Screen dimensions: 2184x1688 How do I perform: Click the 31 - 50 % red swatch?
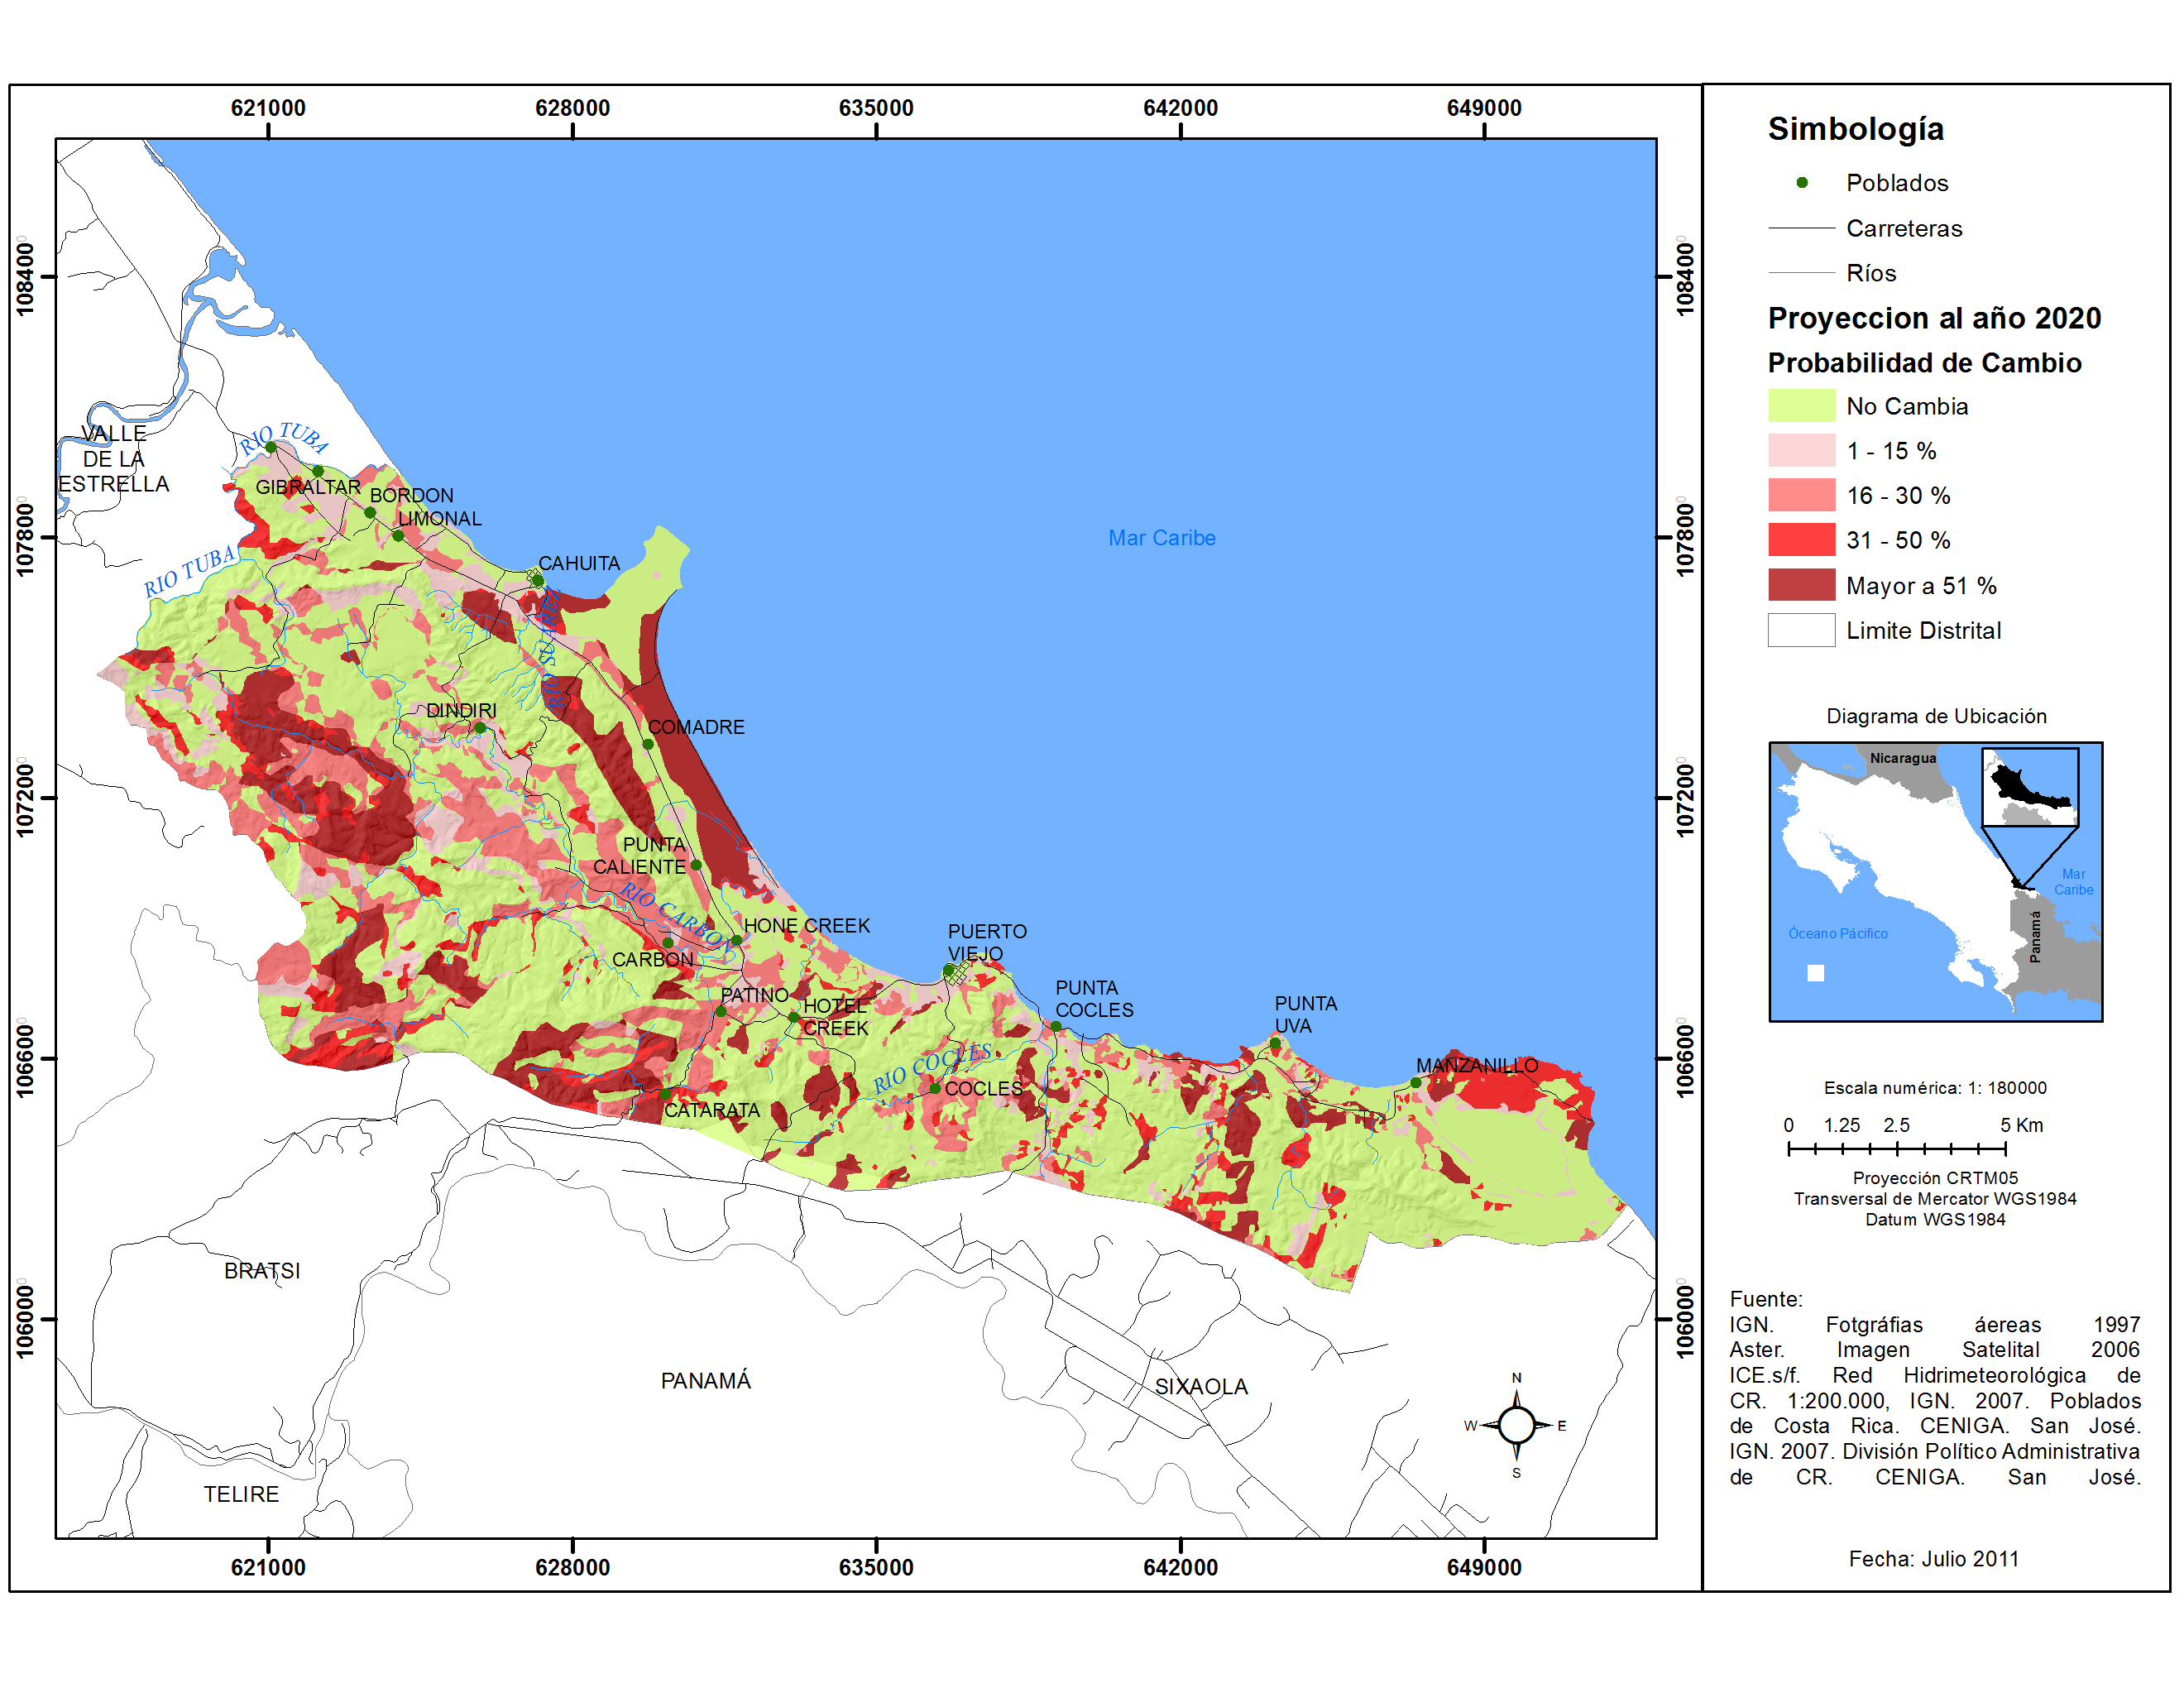1801,540
